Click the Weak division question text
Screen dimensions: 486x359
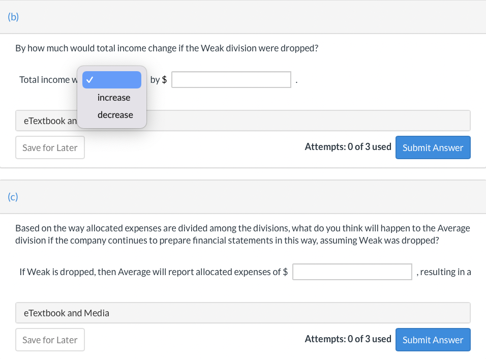[167, 49]
